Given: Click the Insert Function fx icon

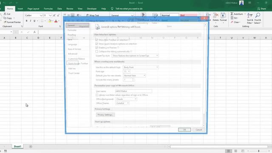Looking at the screenshot, I should pos(34,32).
